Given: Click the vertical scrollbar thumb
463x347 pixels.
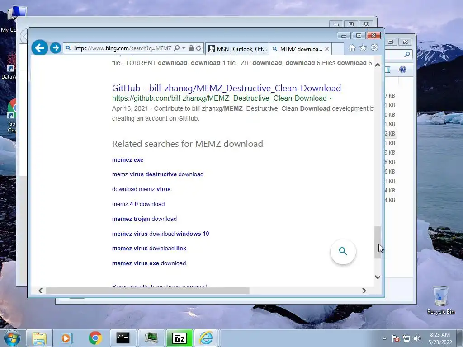Looking at the screenshot, I should pyautogui.click(x=378, y=243).
